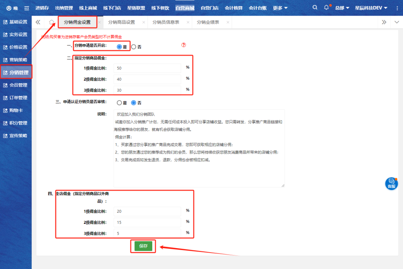Select 是 for 申请认证分销员是否审核
The height and width of the screenshot is (269, 403).
119,103
